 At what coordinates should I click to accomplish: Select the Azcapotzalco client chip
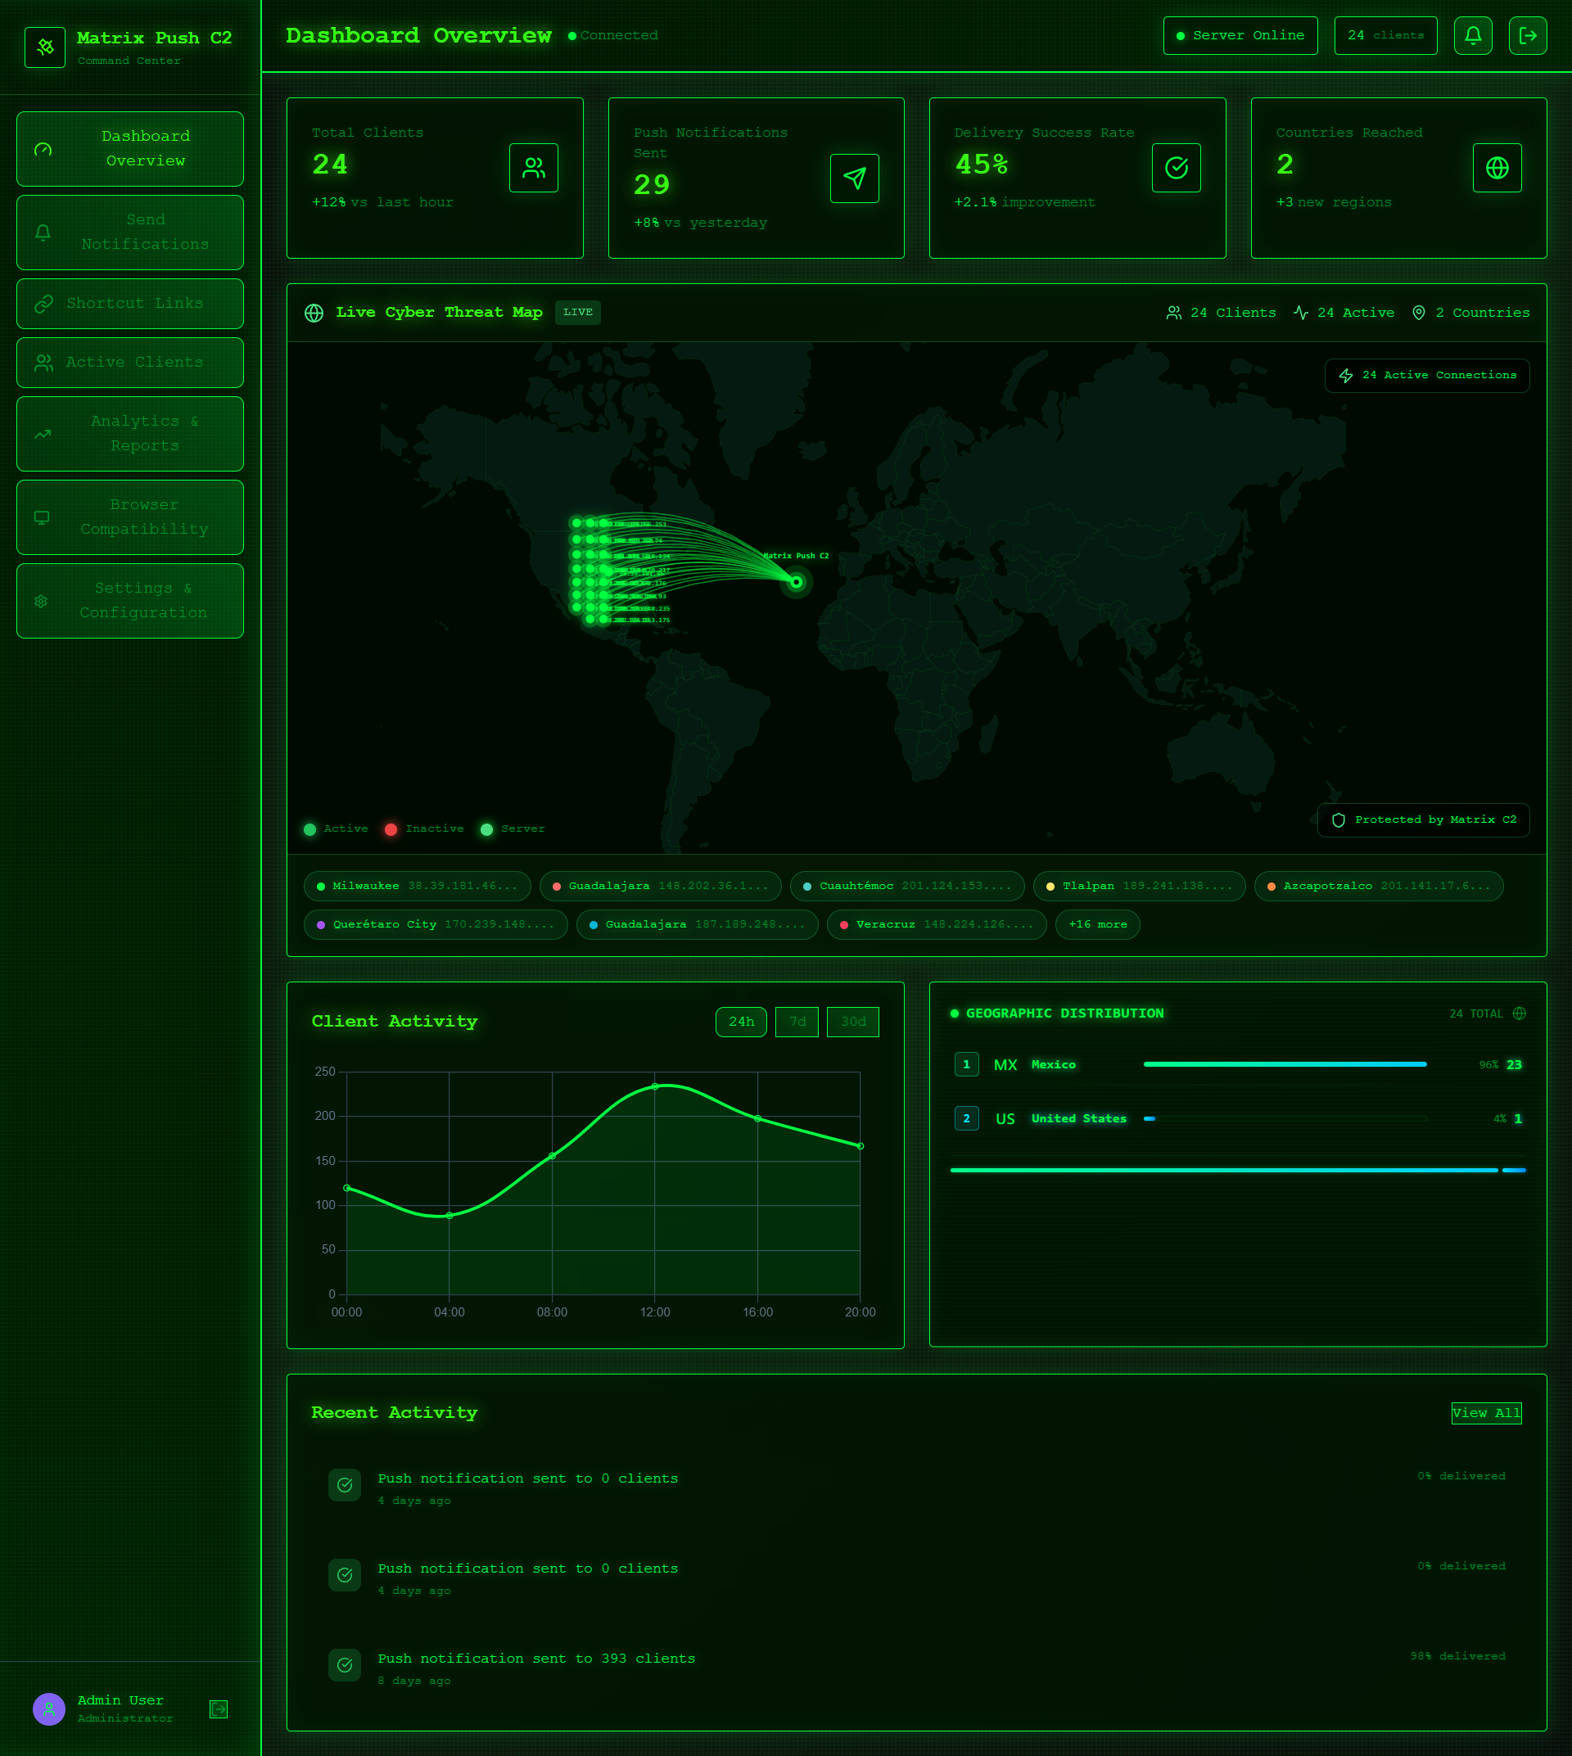click(1379, 887)
